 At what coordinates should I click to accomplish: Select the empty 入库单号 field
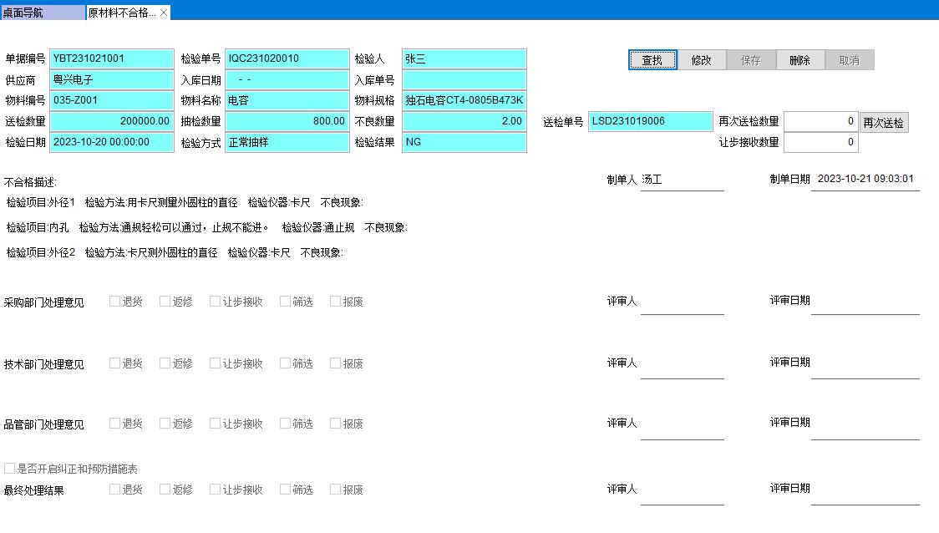(x=464, y=79)
